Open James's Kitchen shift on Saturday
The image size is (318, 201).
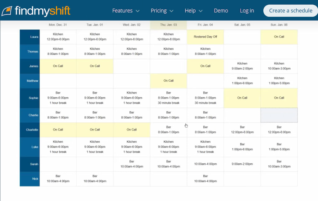pos(242,66)
